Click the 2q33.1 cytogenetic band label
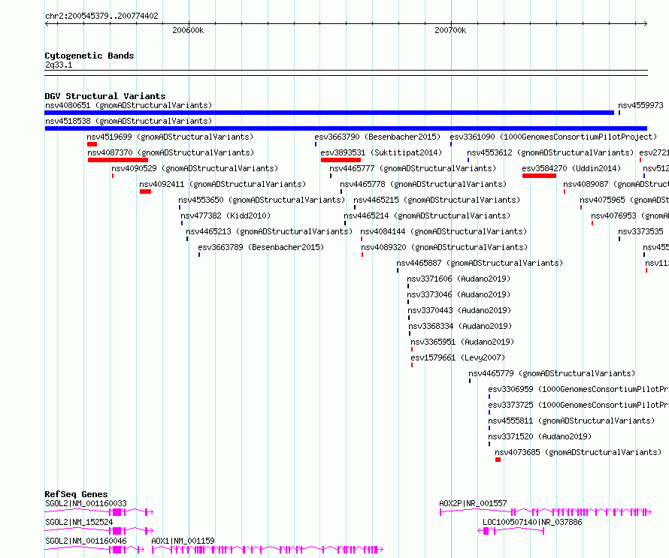The width and height of the screenshot is (669, 558). click(x=59, y=65)
